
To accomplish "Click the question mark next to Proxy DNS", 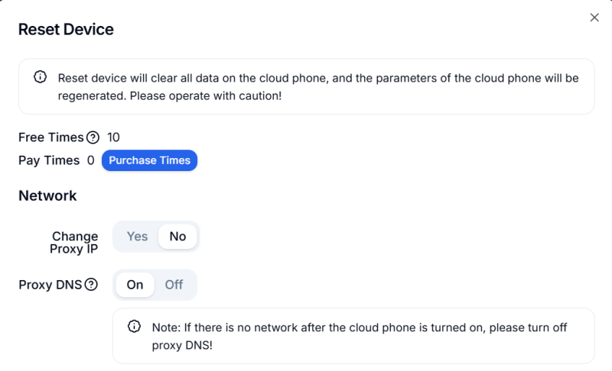I will tap(91, 285).
